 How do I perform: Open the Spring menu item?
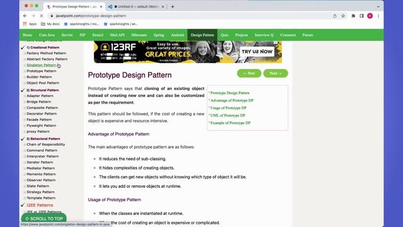pos(159,35)
